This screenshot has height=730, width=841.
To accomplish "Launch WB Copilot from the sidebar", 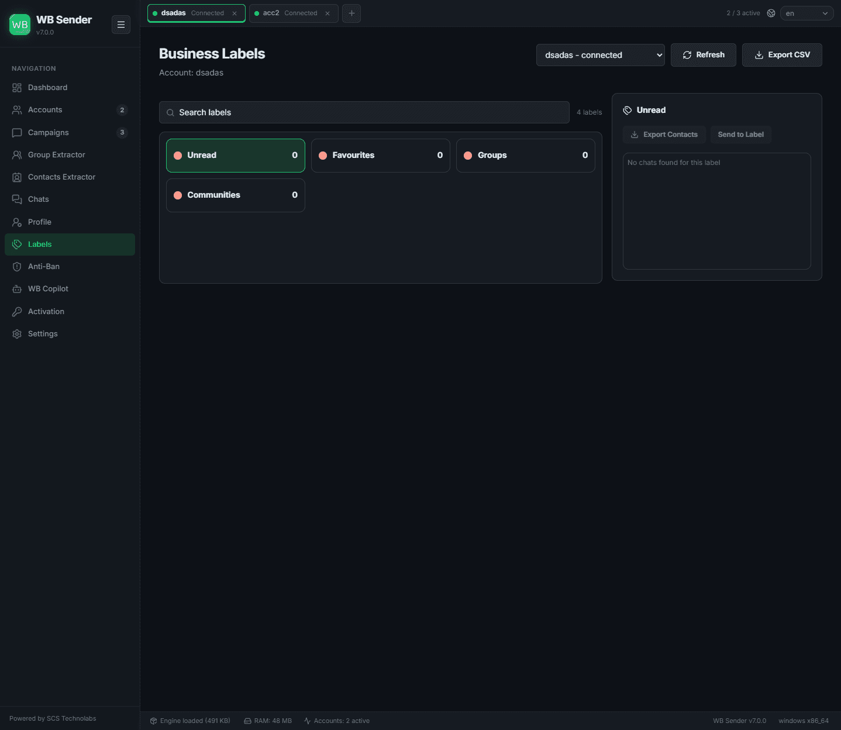I will pyautogui.click(x=70, y=289).
